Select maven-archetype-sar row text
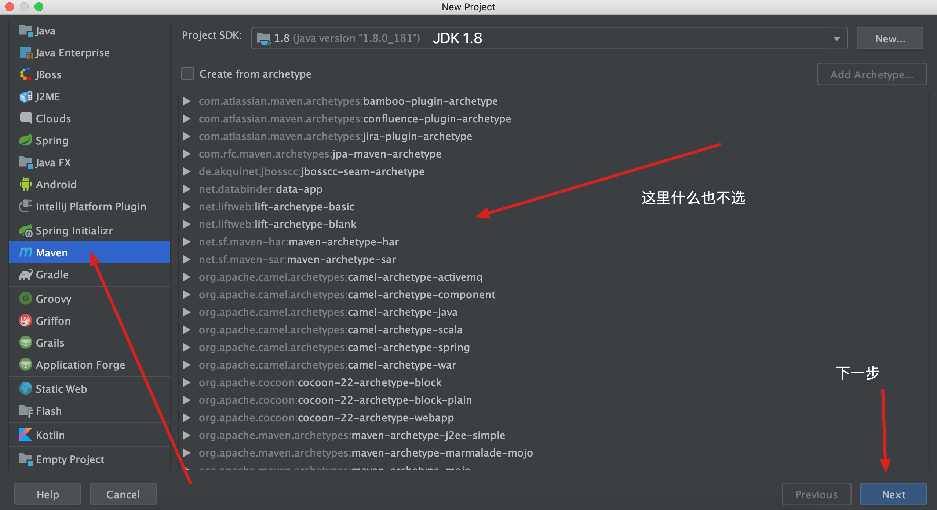 pyautogui.click(x=297, y=259)
